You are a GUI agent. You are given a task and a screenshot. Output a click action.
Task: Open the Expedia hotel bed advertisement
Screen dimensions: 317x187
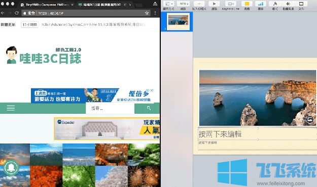107,129
